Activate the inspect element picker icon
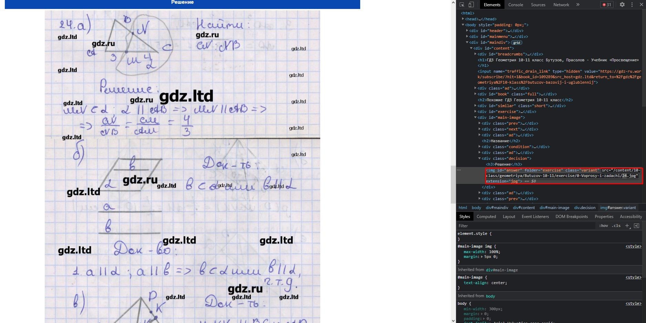Viewport: 646px width, 323px height. (x=462, y=5)
